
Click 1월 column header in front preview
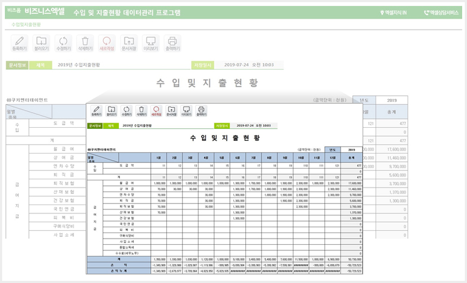click(x=159, y=158)
